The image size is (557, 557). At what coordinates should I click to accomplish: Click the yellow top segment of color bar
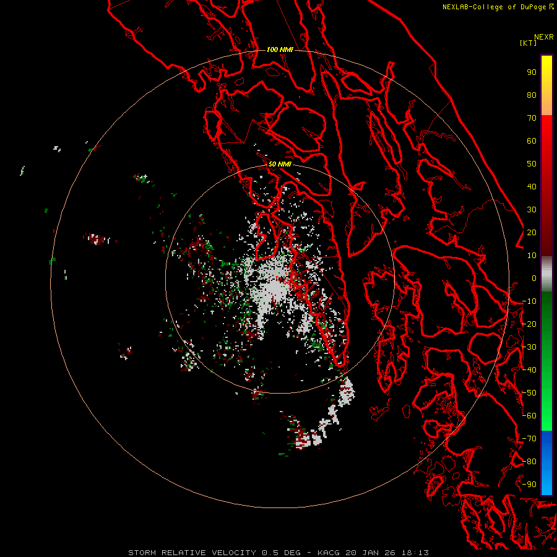546,85
